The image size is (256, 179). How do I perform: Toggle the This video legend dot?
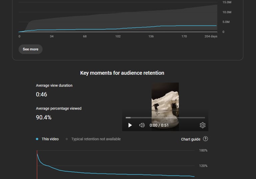(37, 139)
